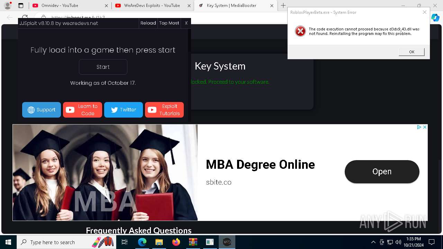Click the site info lock icon in address bar
The height and width of the screenshot is (249, 443).
43,17
